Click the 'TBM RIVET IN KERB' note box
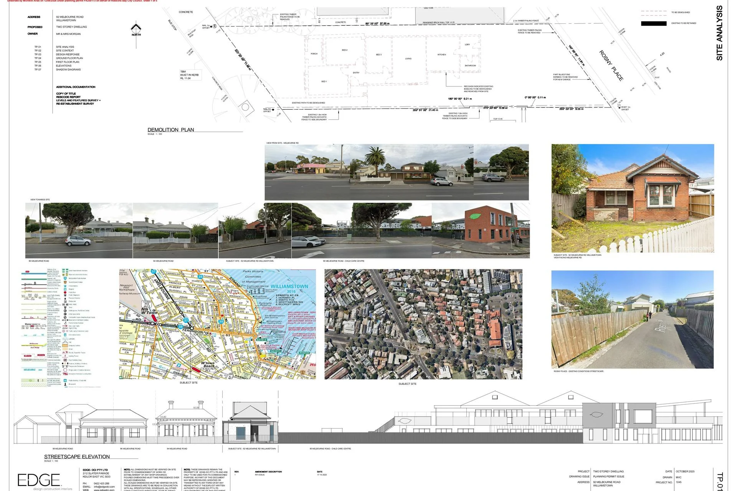 pos(190,75)
